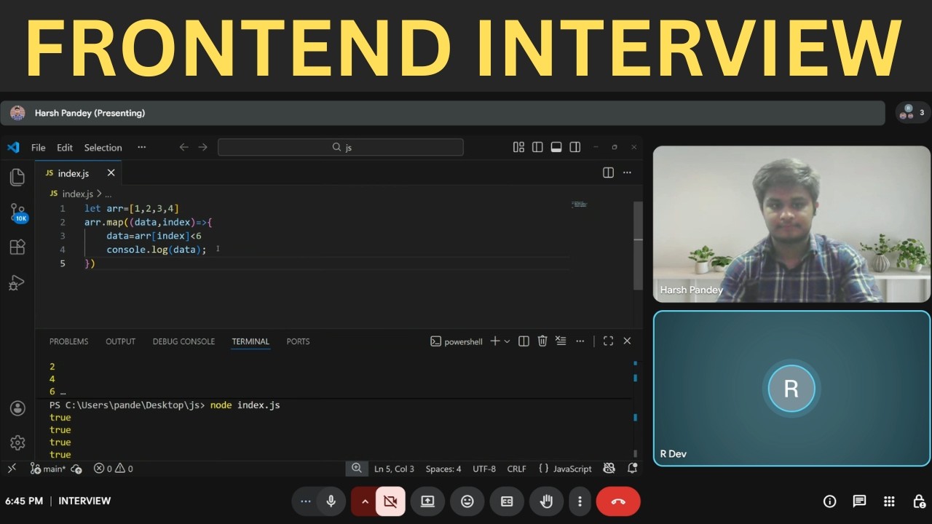Open Source Control with 10K badge
Viewport: 932px width, 524px height.
tap(18, 213)
